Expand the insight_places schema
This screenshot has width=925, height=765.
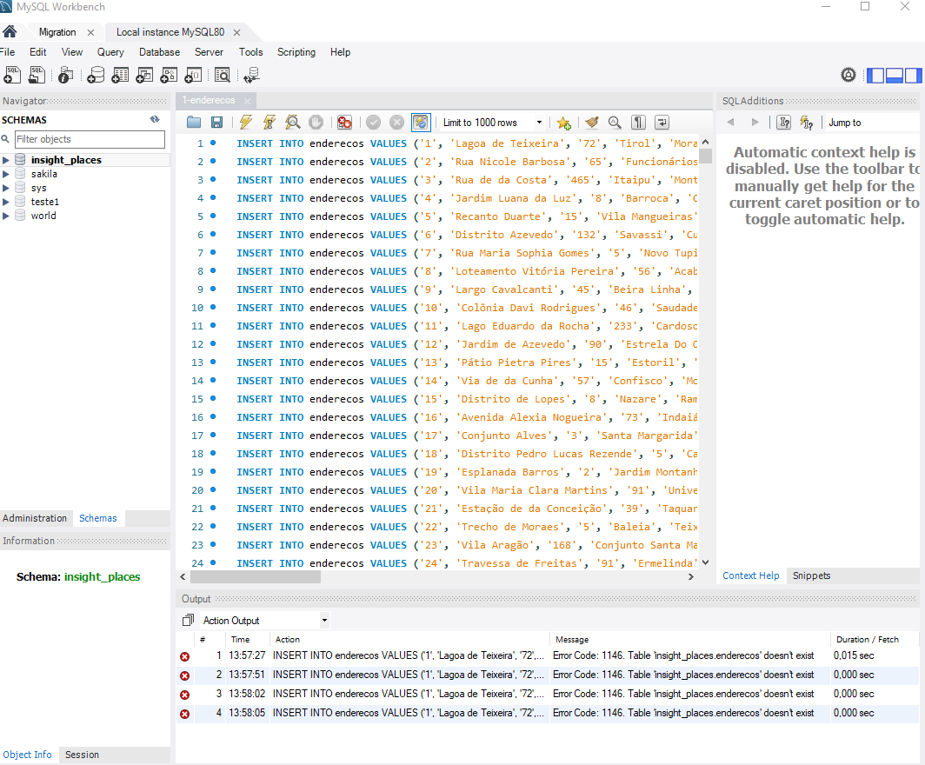6,160
